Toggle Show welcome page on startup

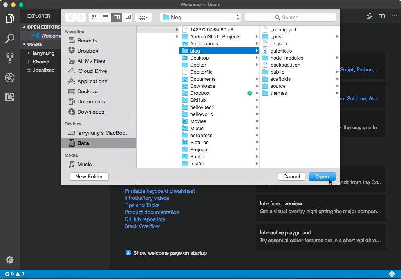point(128,253)
